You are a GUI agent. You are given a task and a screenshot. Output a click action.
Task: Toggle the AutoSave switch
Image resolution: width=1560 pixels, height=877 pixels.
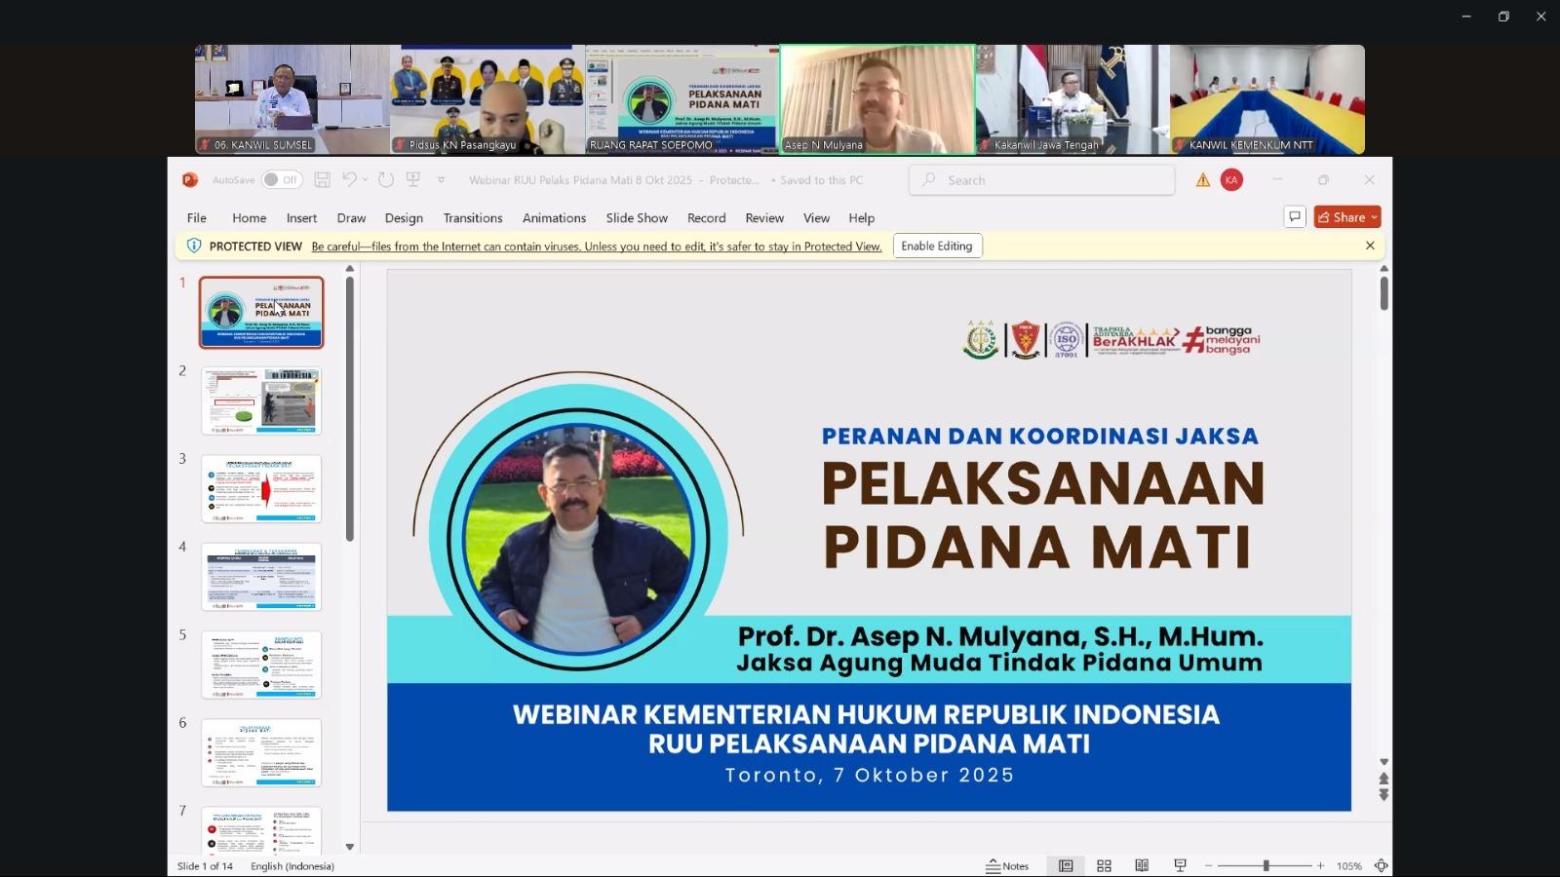point(280,180)
